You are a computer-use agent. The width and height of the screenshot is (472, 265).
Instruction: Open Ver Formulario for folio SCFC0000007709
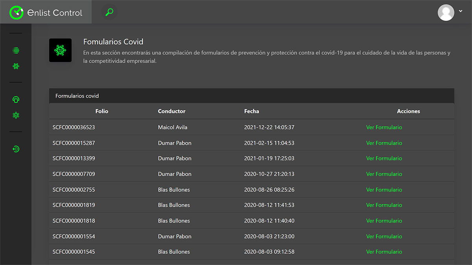coord(384,174)
